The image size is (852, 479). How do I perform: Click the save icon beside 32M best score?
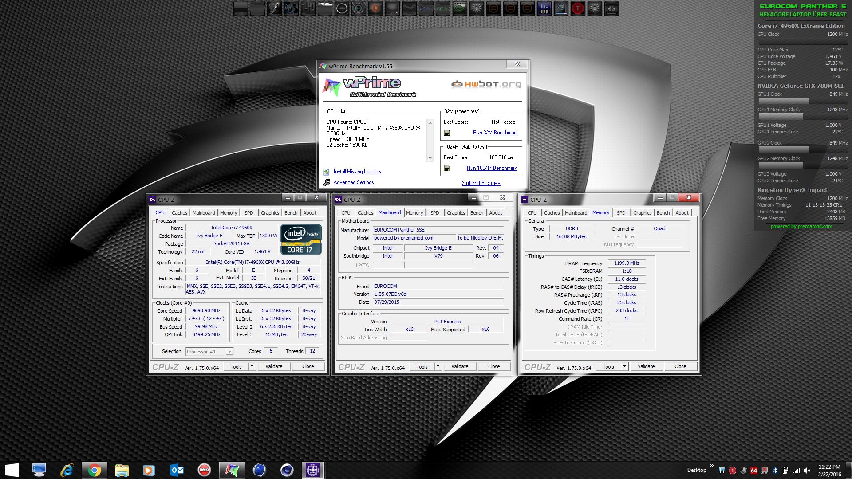click(447, 133)
